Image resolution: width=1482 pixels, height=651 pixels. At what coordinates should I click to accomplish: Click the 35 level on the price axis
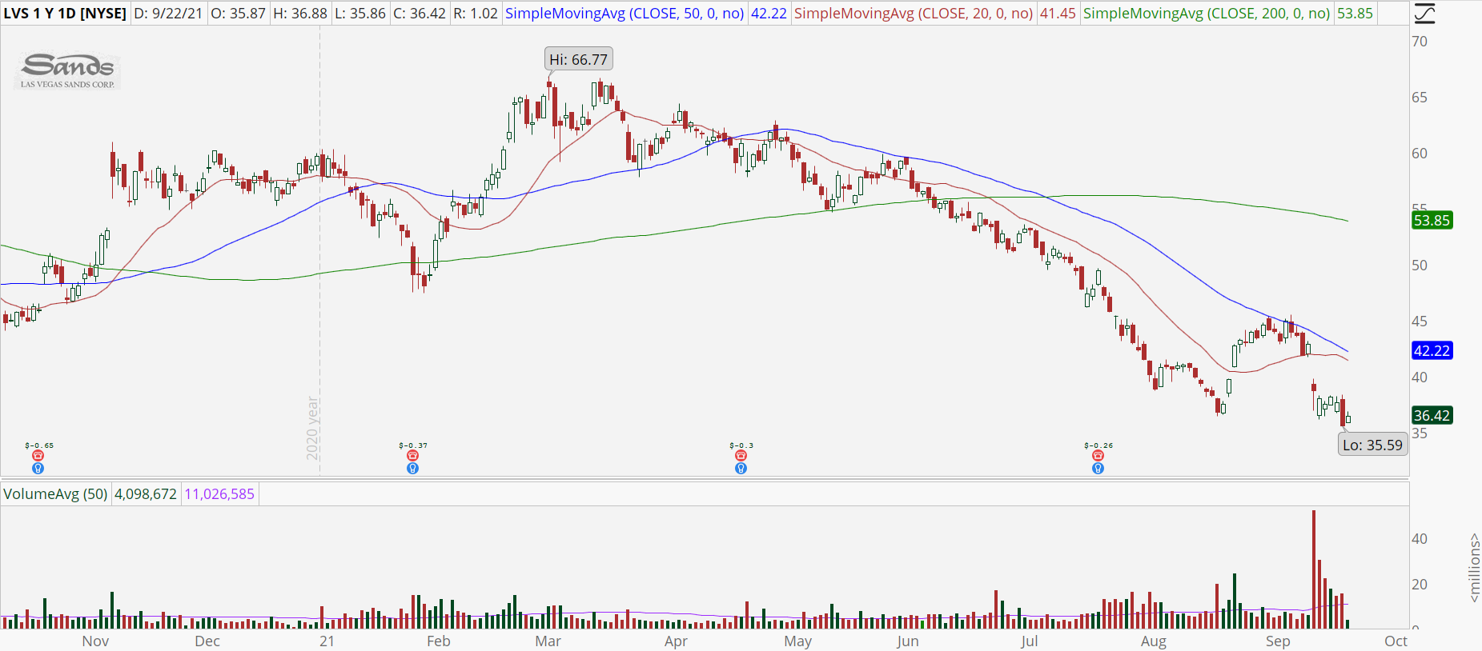[x=1420, y=433]
